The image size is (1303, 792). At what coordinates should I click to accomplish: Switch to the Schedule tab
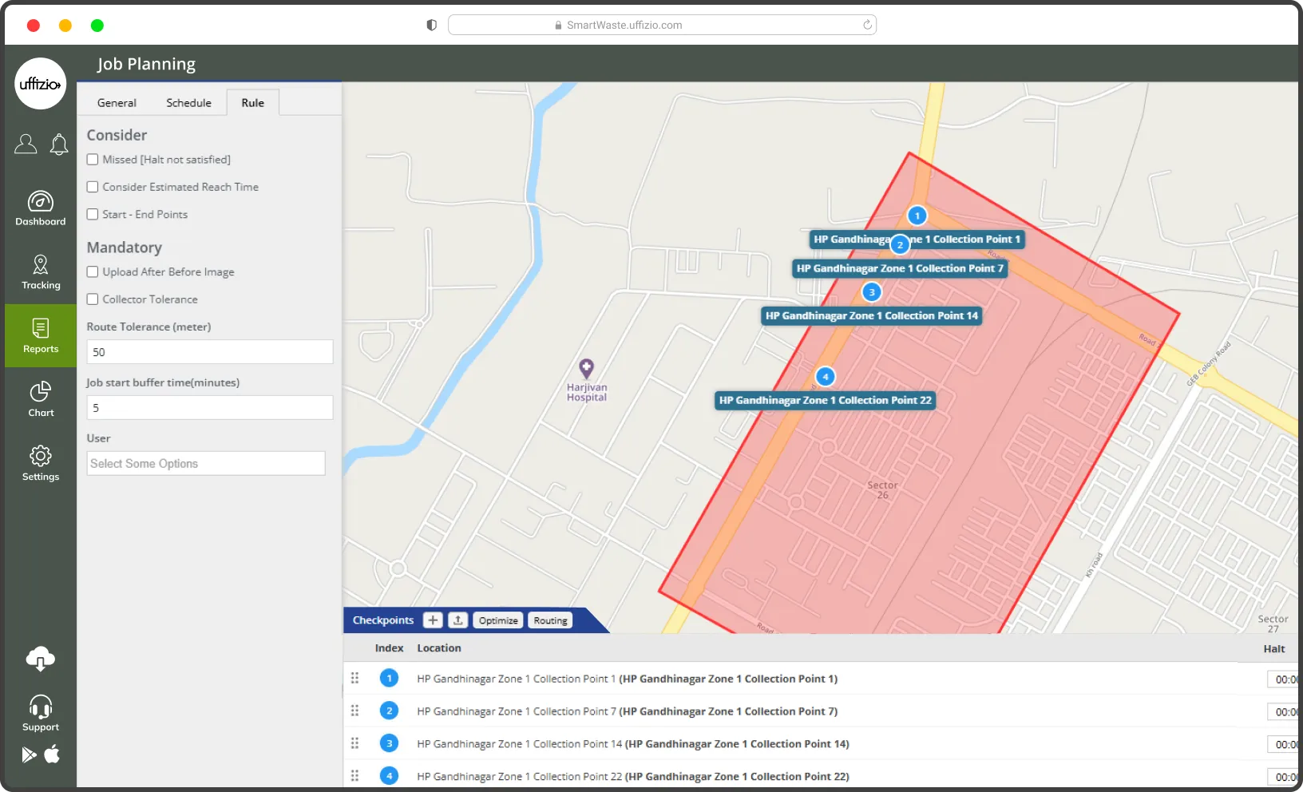[x=188, y=103]
